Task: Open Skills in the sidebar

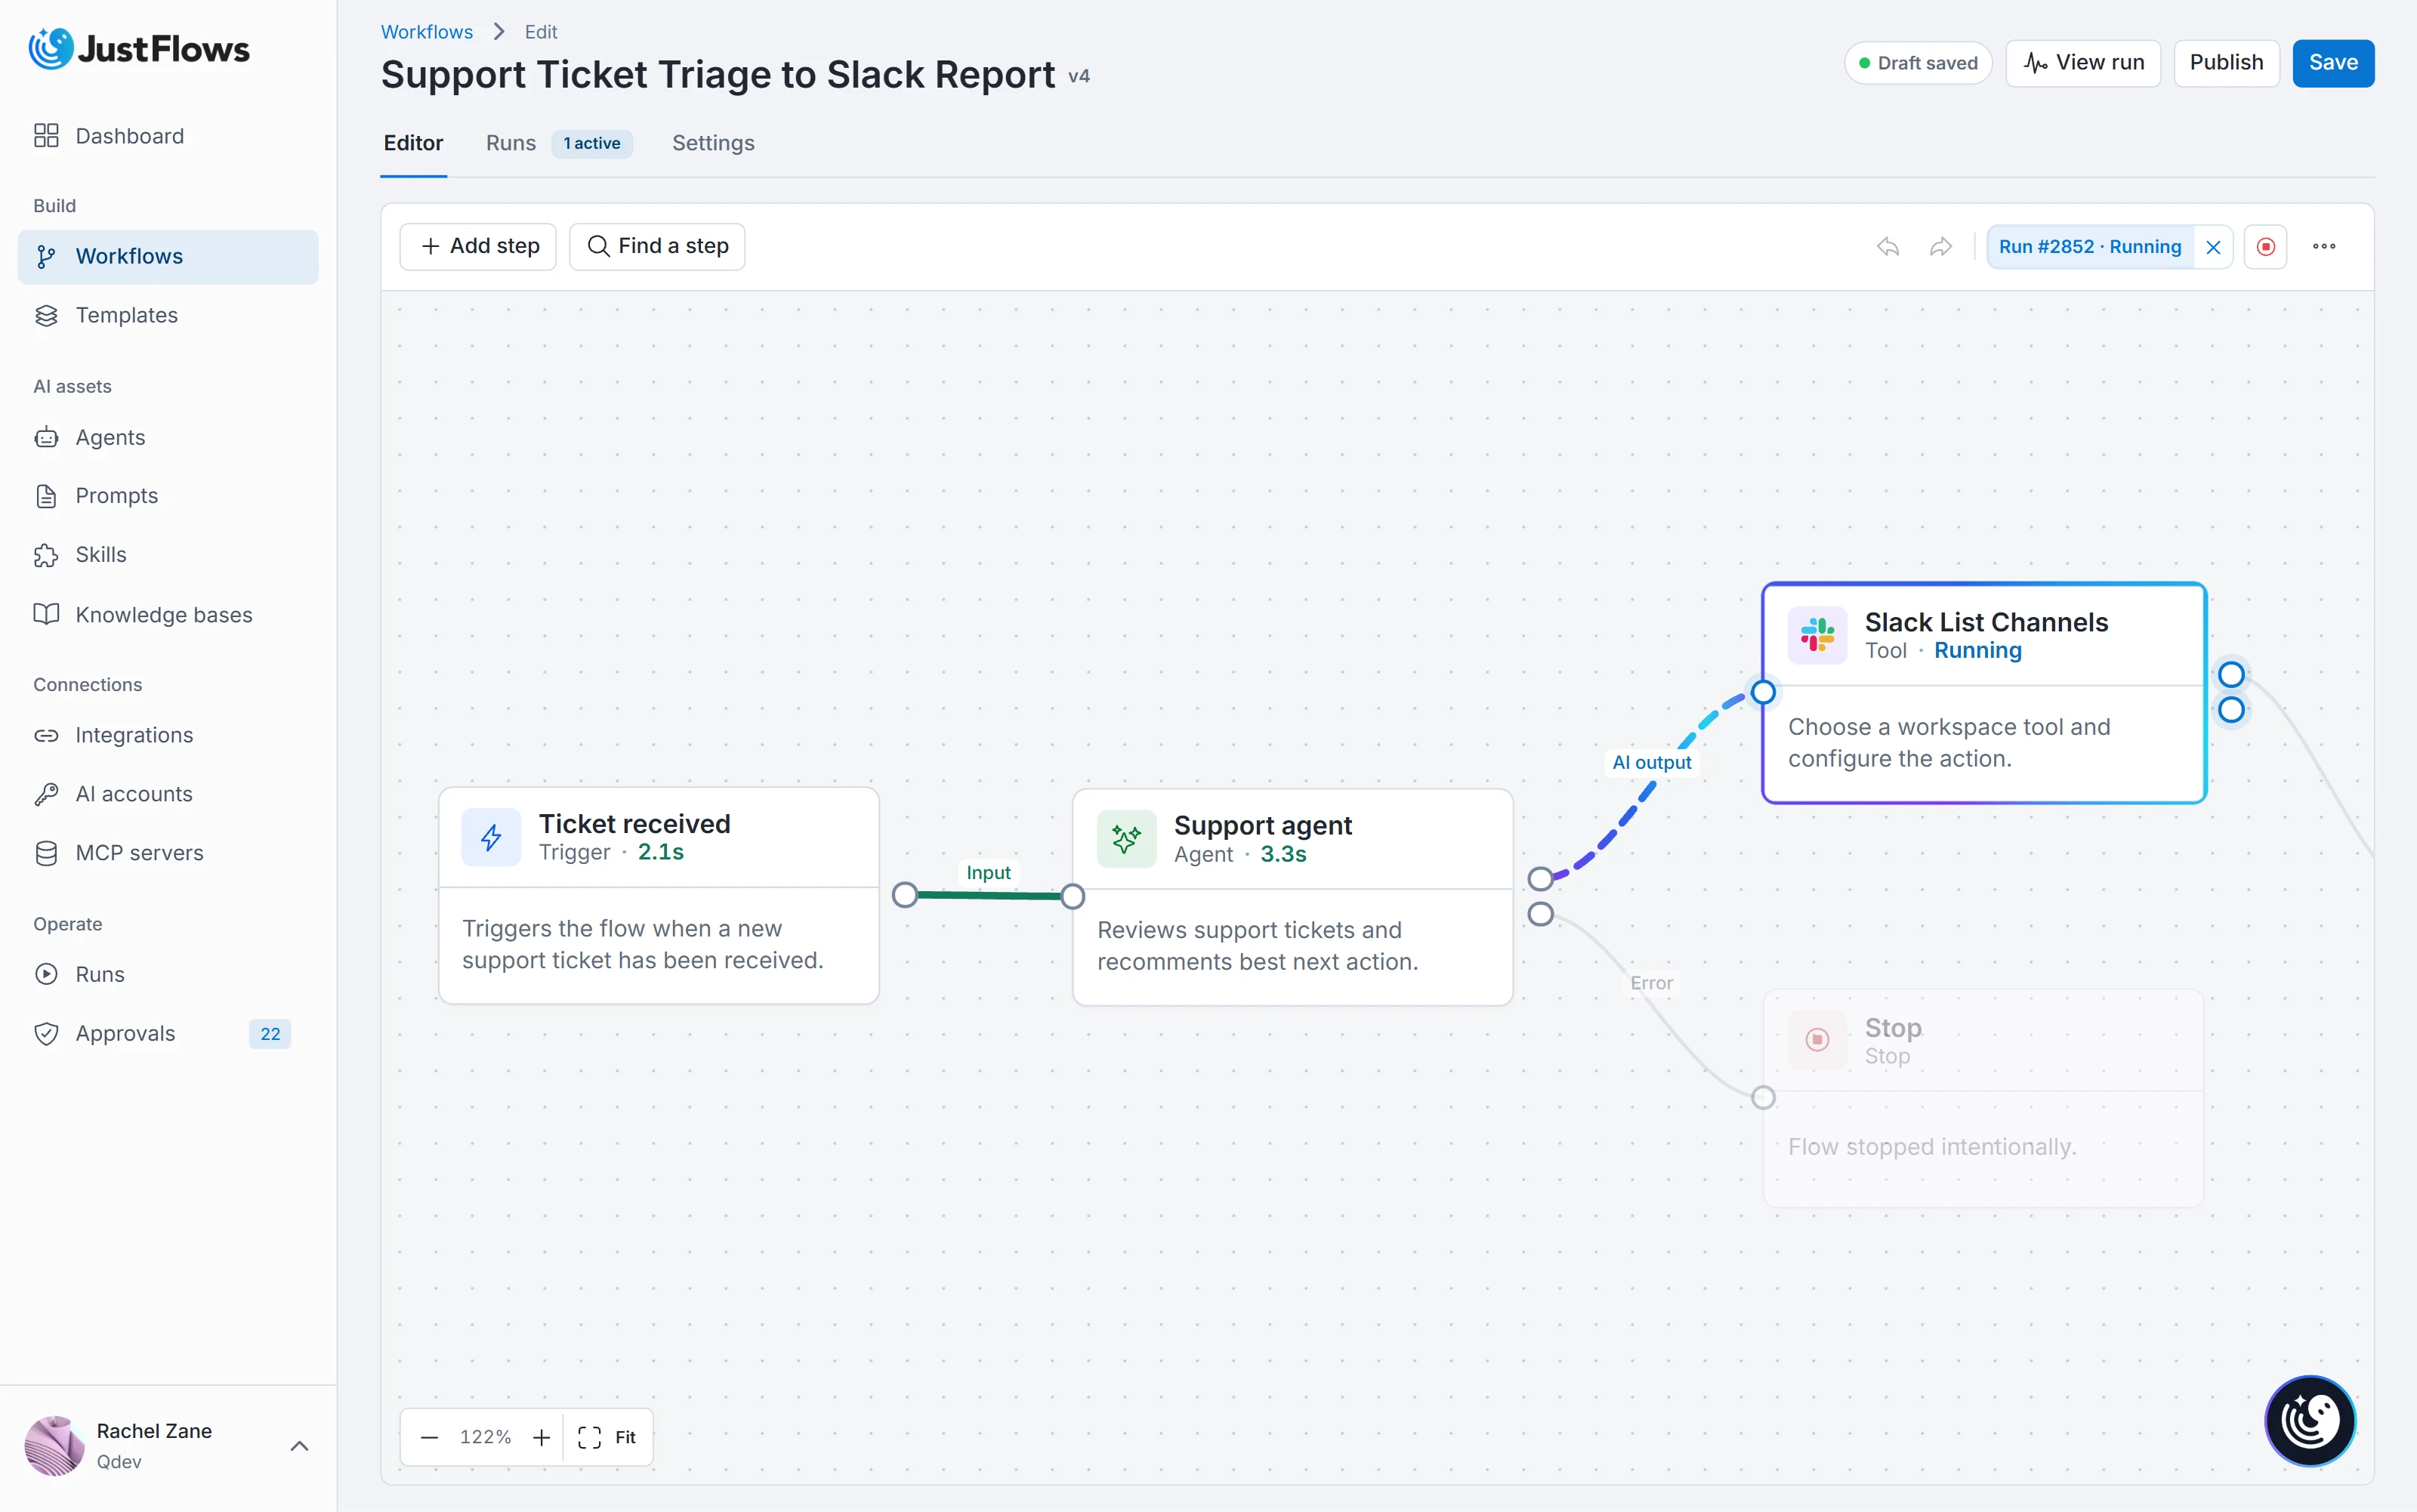Action: point(168,555)
